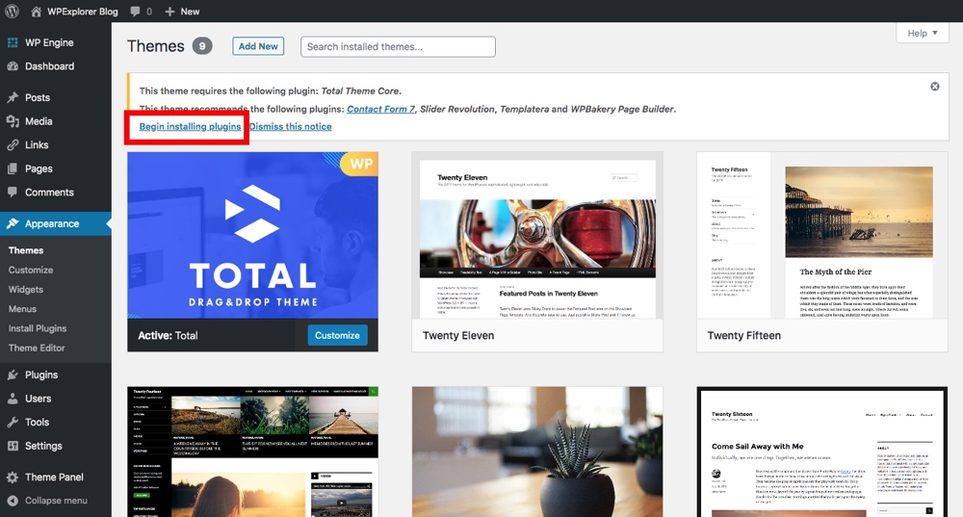Open the Plugins menu label
This screenshot has height=517, width=963.
tap(41, 375)
